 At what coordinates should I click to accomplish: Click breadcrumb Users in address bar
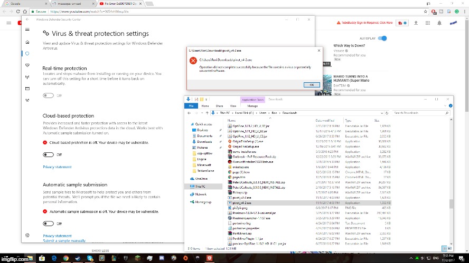coord(262,113)
